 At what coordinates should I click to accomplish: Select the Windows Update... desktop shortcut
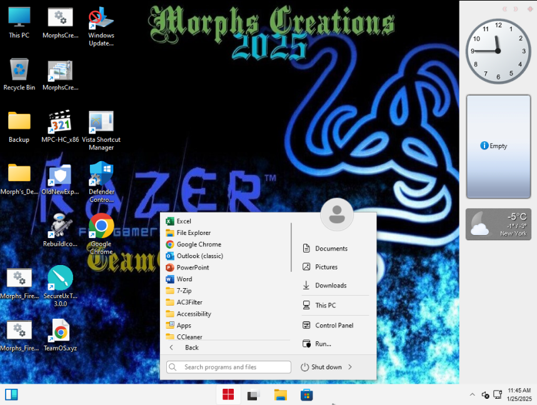tap(101, 27)
